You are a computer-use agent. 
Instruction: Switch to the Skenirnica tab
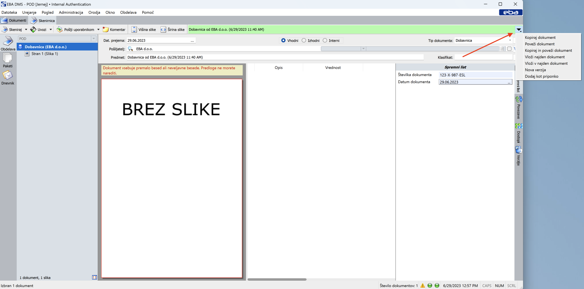(x=43, y=21)
